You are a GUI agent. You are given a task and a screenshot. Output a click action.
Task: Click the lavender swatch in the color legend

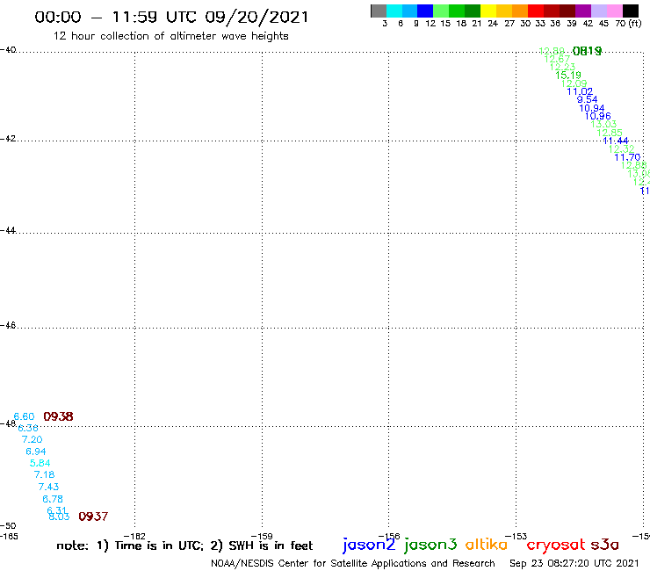(599, 11)
